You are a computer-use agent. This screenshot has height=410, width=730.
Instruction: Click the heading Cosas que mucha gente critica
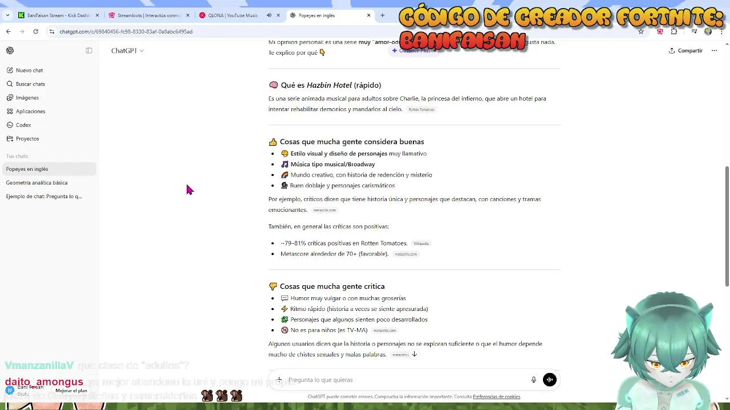[332, 286]
